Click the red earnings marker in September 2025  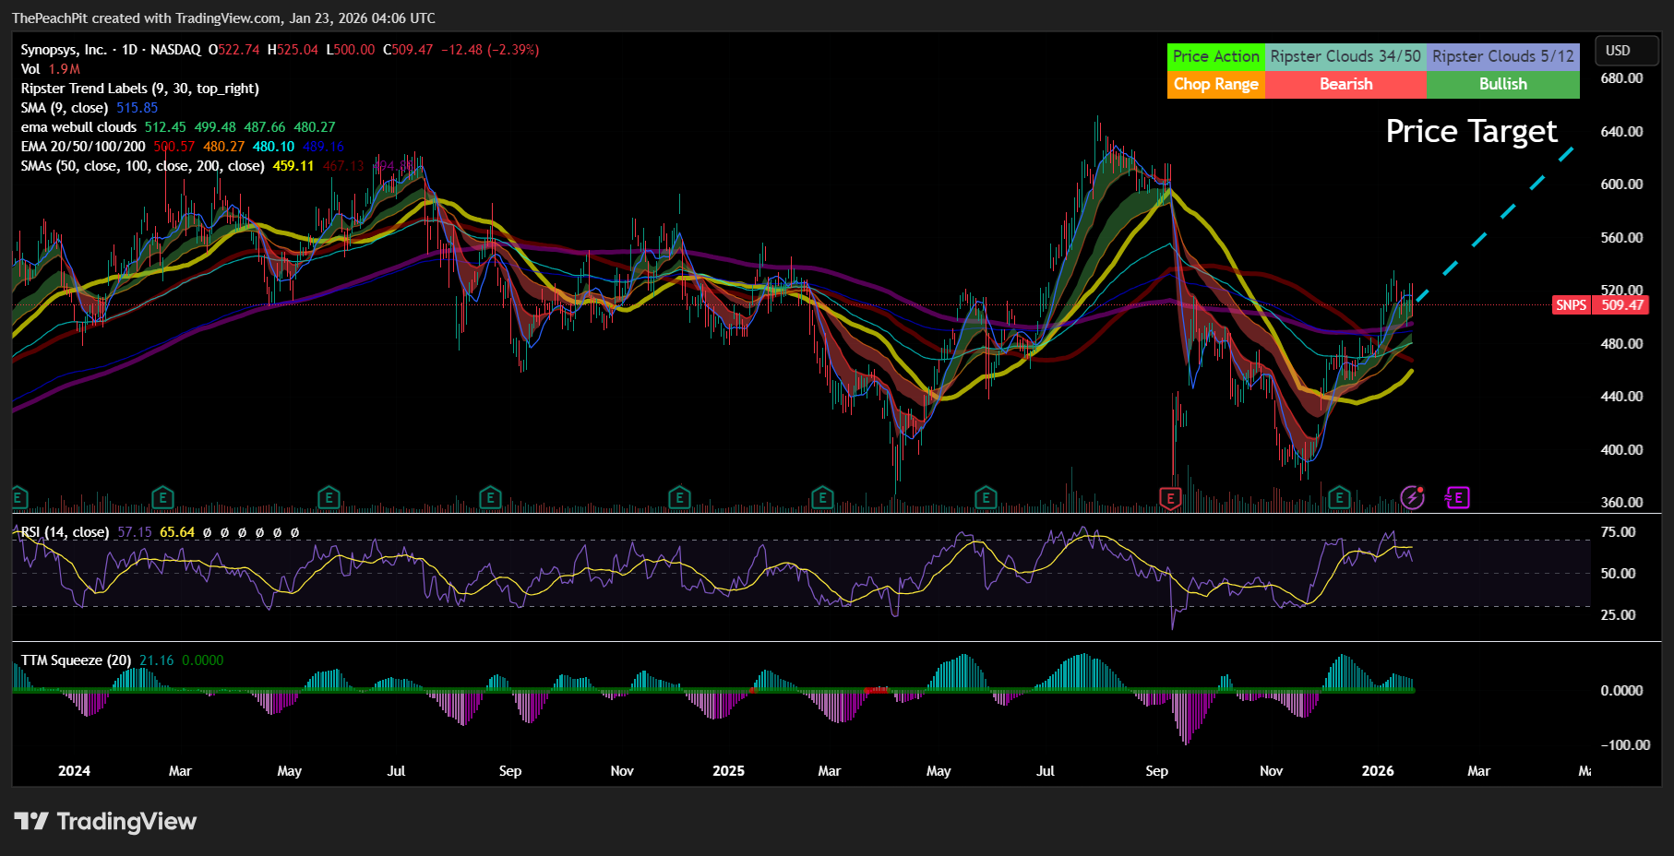(x=1170, y=498)
